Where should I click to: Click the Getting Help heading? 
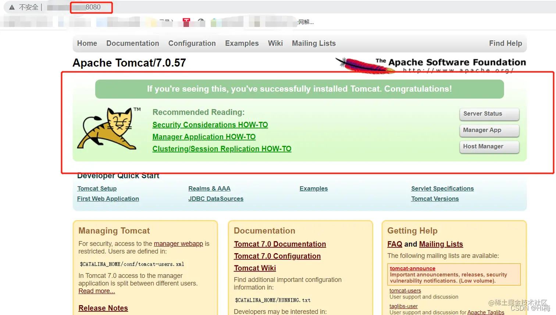pyautogui.click(x=412, y=231)
